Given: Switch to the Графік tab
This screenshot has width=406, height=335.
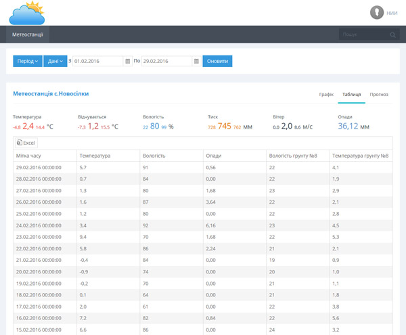Looking at the screenshot, I should pyautogui.click(x=326, y=95).
